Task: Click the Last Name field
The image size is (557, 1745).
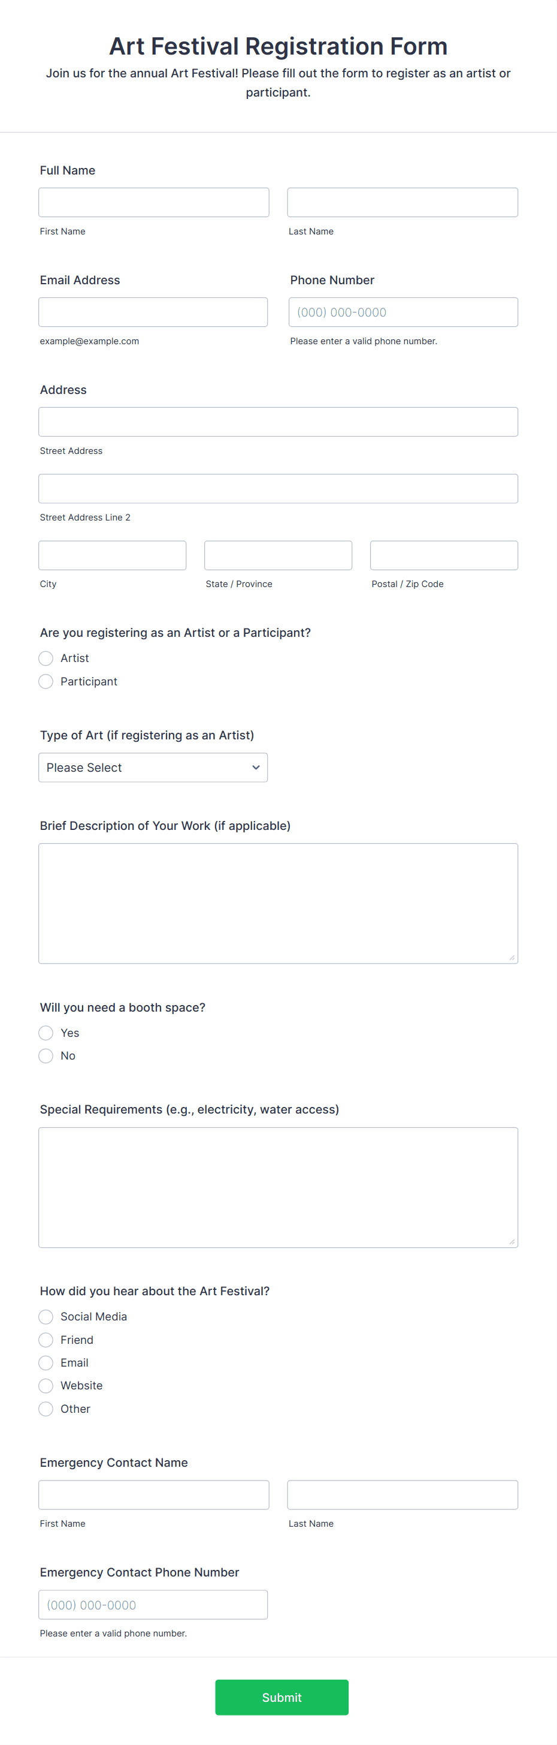Action: [x=402, y=202]
